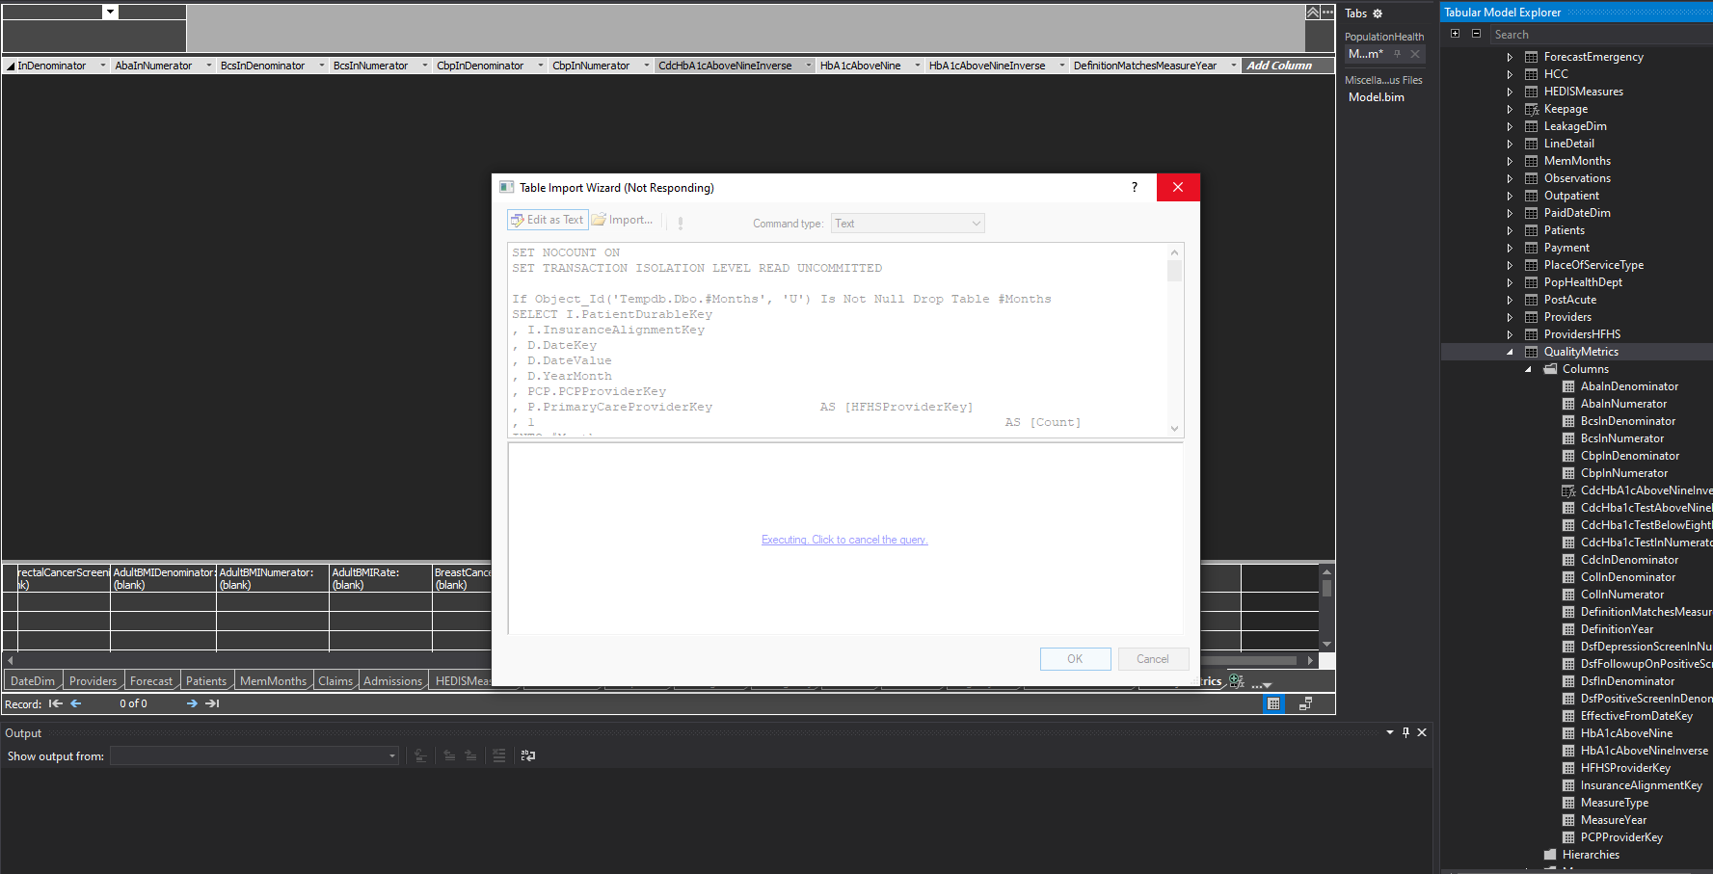Image resolution: width=1713 pixels, height=874 pixels.
Task: Click OK in the Table Import Wizard
Action: click(x=1075, y=658)
